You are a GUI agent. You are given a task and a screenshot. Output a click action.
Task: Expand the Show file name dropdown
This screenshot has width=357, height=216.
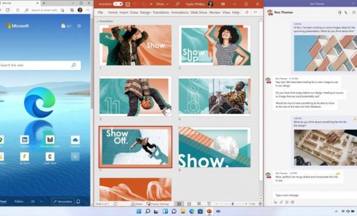pos(162,4)
